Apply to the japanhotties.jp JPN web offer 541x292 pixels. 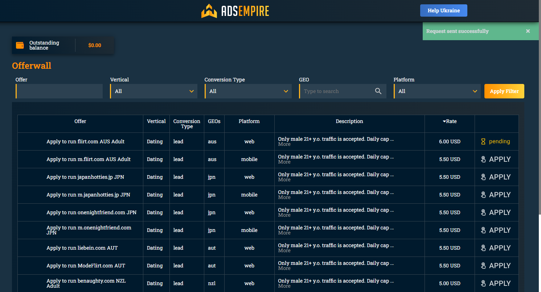tap(496, 177)
